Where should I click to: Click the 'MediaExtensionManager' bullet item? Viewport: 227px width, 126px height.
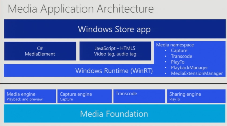197,73
